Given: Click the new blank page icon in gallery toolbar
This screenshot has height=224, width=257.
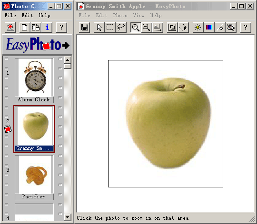Looking at the screenshot, I should click(25, 27).
